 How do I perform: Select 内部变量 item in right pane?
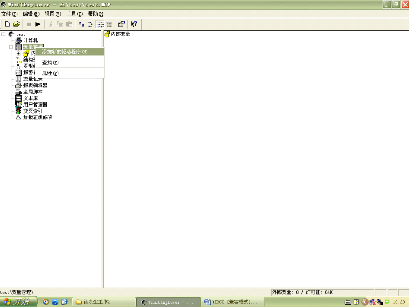tap(118, 34)
